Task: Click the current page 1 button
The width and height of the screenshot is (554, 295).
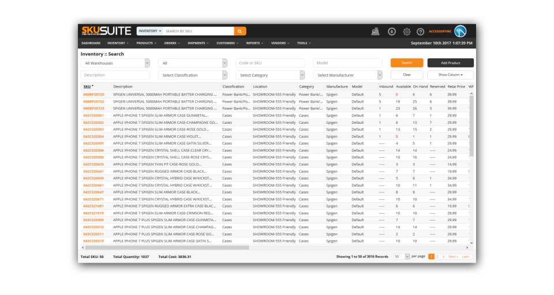Action: [432, 256]
